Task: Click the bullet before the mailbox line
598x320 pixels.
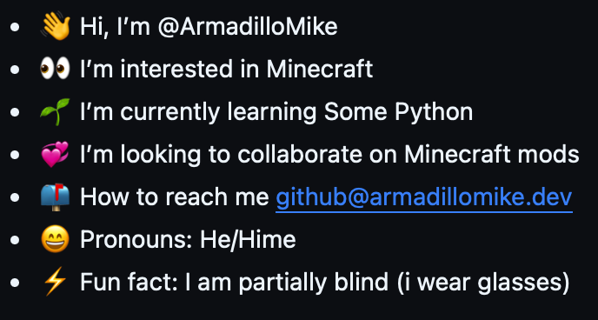Action: click(x=15, y=197)
